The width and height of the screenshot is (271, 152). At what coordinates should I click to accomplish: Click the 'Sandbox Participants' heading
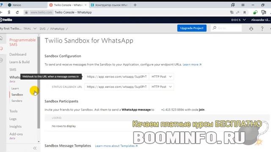click(x=61, y=101)
